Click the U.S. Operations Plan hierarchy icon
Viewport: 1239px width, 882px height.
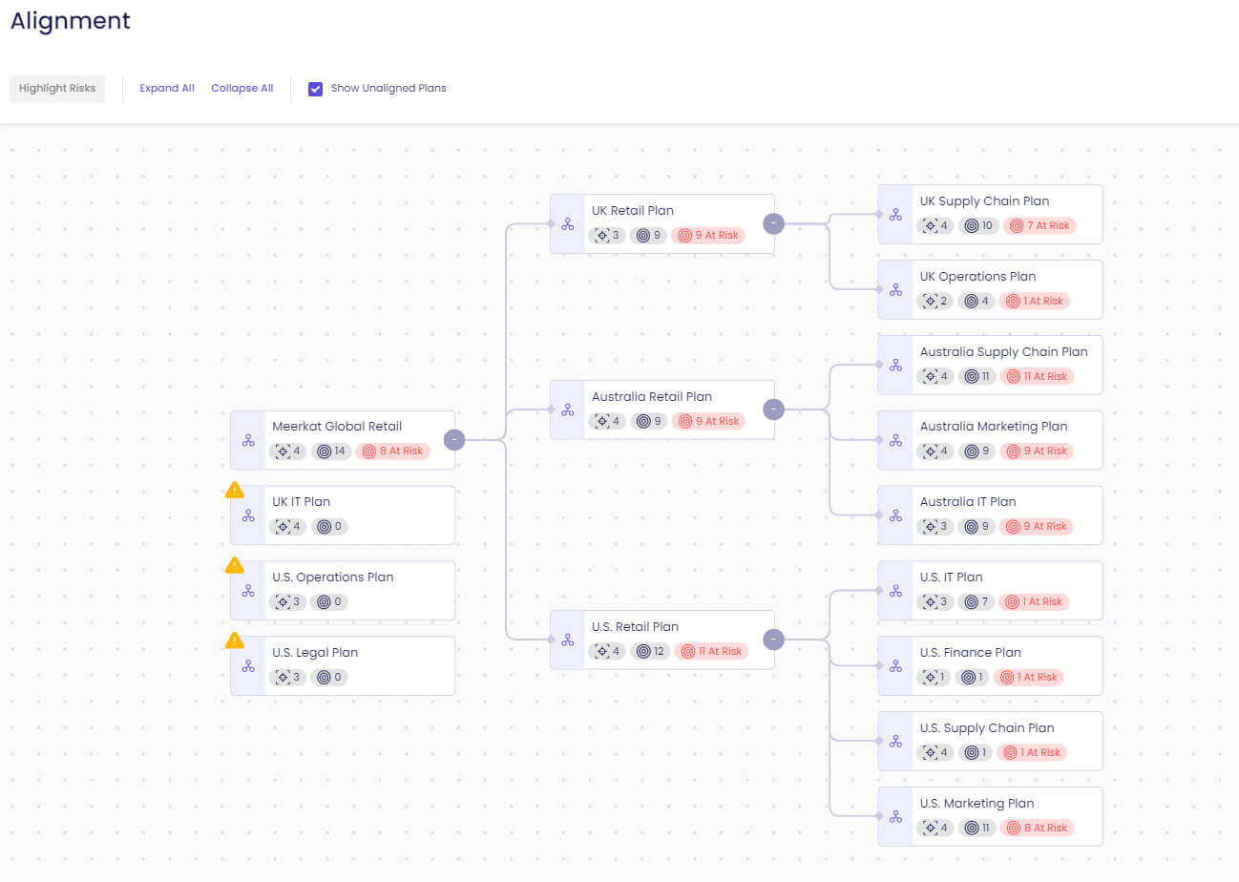pos(248,591)
